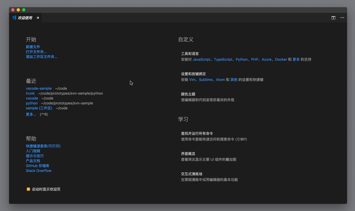Viewport: 355px width, 211px height.
Task: Click 添加工作区文件夹... link
Action: [42, 57]
